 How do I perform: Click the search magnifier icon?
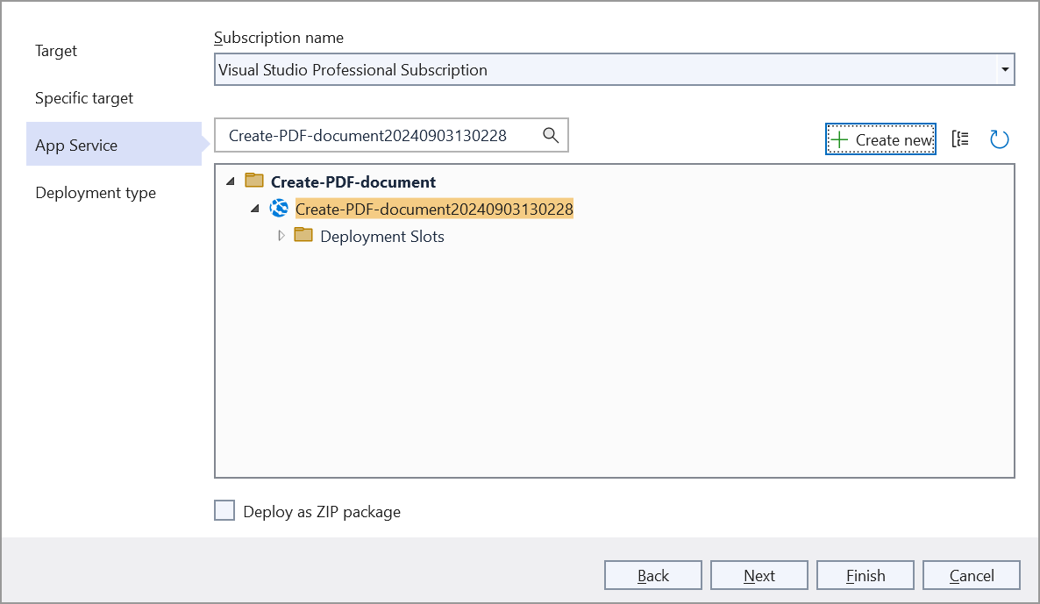click(x=551, y=135)
